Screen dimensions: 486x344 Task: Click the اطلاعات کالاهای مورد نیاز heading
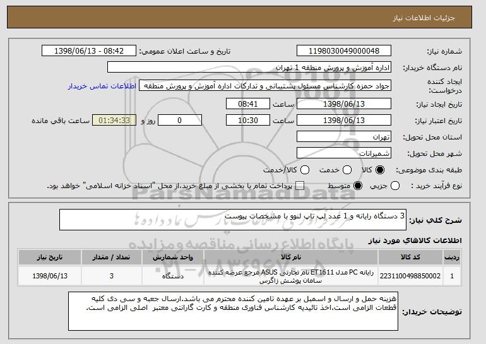tap(415, 240)
